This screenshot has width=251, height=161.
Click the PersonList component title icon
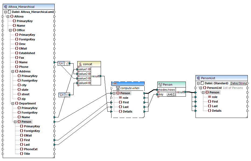[198, 78]
